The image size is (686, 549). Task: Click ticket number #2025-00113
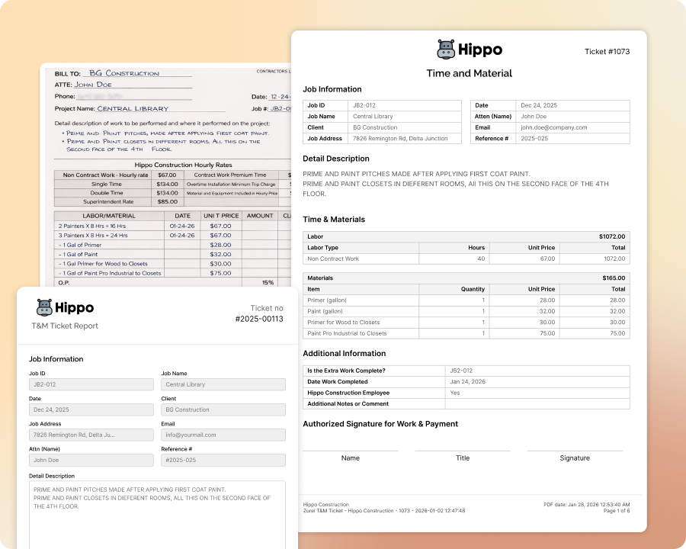pos(259,319)
